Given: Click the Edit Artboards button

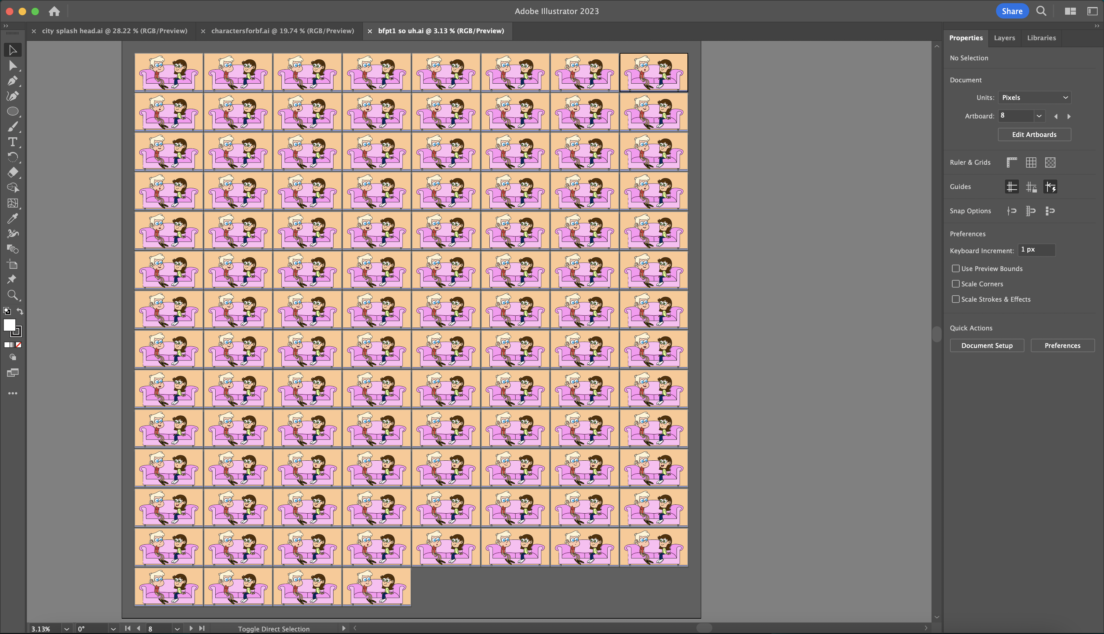Looking at the screenshot, I should click(x=1034, y=134).
